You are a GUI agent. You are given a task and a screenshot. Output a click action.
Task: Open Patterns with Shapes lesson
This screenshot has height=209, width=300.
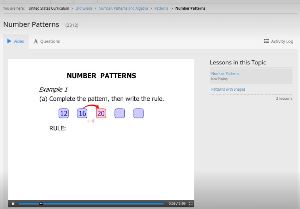(x=228, y=89)
